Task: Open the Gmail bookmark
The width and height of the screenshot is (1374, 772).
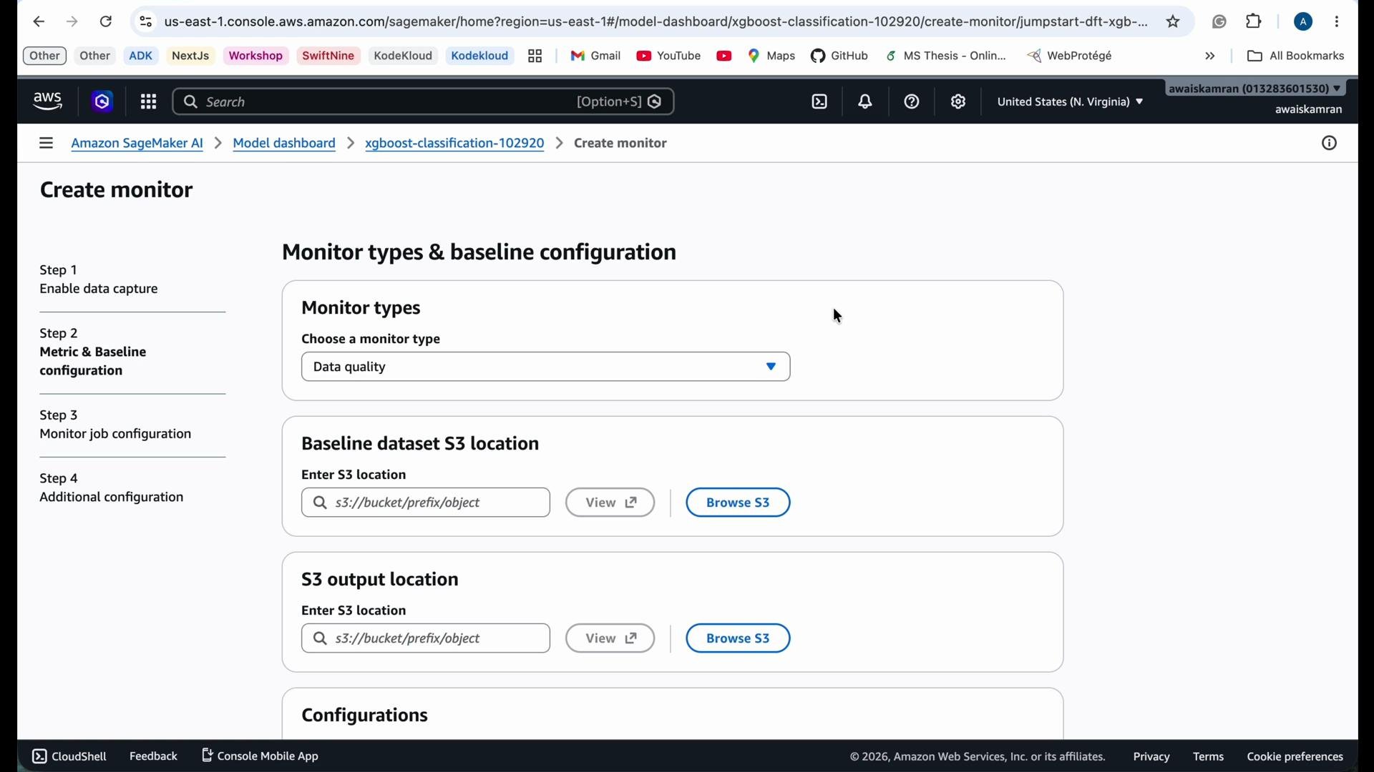Action: tap(595, 56)
